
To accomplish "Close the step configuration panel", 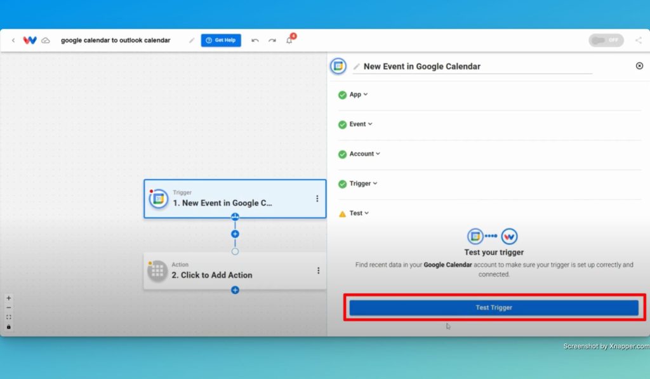I will pos(640,66).
